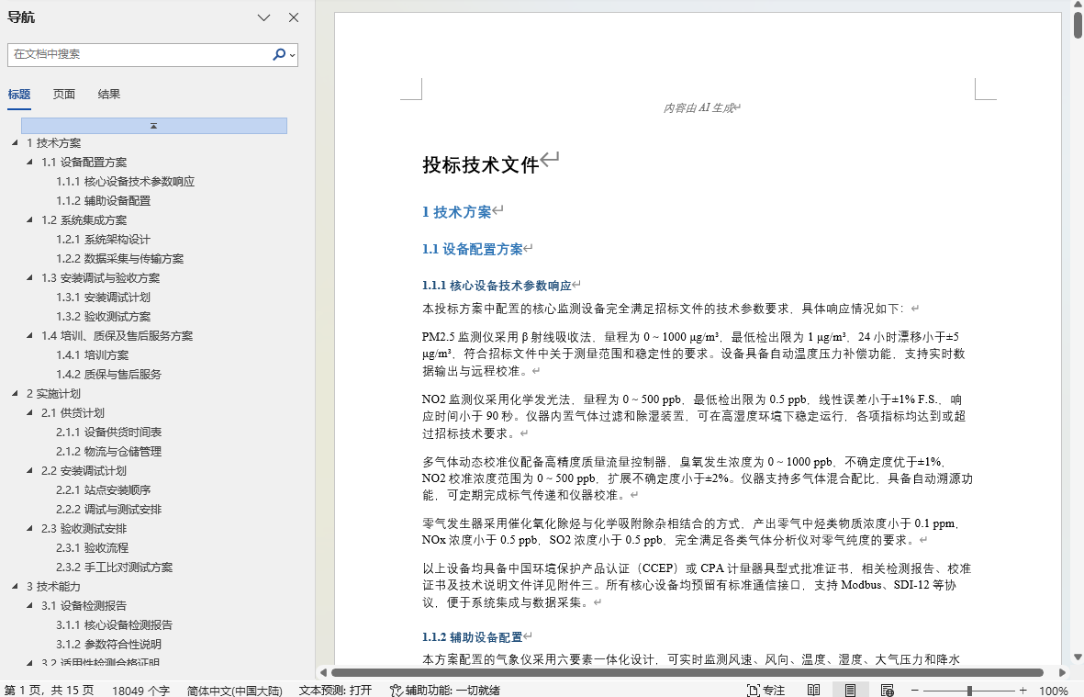1084x697 pixels.
Task: Go to 1.1.2 辅助设备配置 heading
Action: click(x=103, y=200)
